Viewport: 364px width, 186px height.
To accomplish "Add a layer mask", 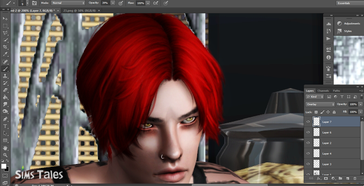I will tap(326, 178).
